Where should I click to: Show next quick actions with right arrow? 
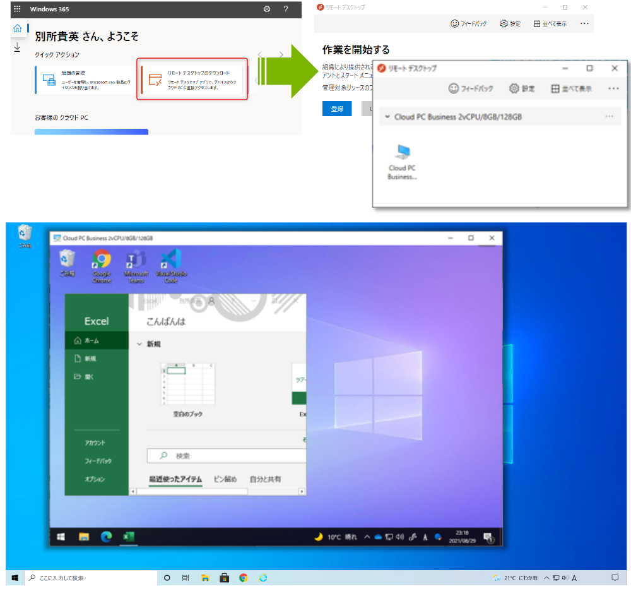[x=281, y=54]
